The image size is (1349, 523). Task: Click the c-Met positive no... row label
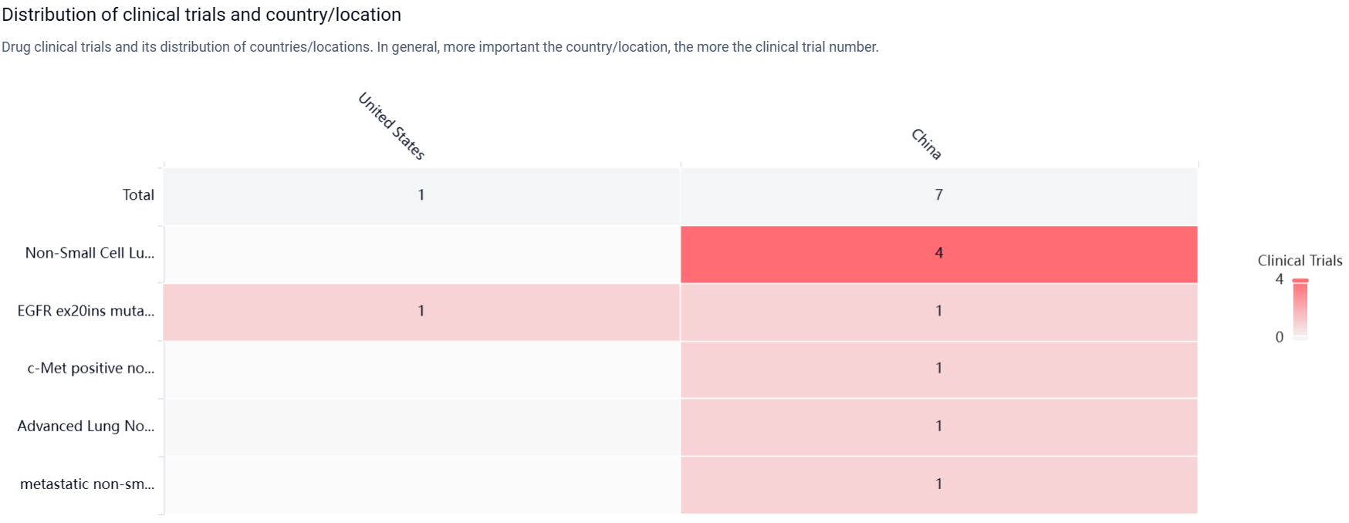91,369
